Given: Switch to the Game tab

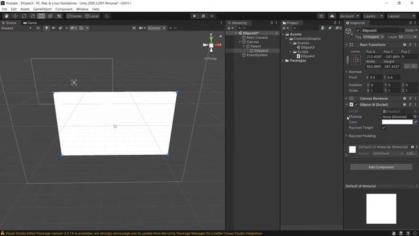Looking at the screenshot, I should pyautogui.click(x=30, y=23).
